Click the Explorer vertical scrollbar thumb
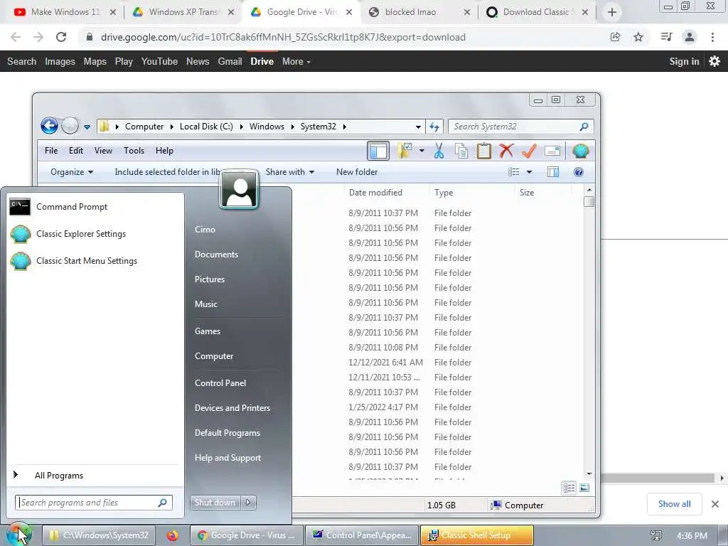Viewport: 728px width, 546px height. pos(589,201)
